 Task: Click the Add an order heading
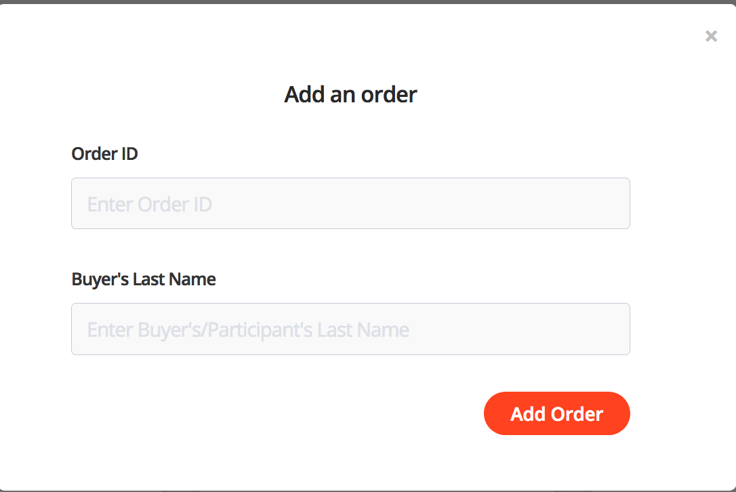point(350,94)
